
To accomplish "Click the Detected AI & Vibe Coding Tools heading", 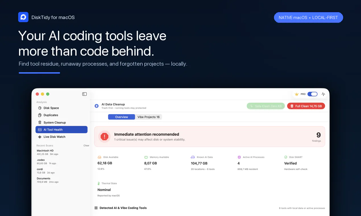I will [x=123, y=208].
